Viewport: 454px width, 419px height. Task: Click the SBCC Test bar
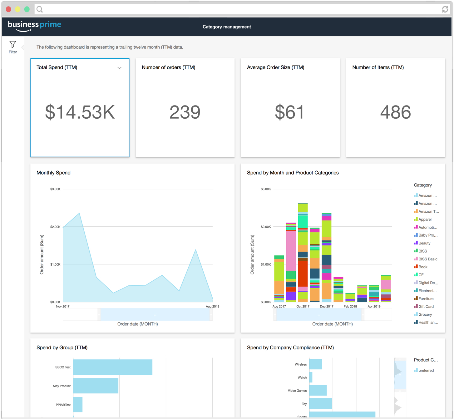coord(113,367)
